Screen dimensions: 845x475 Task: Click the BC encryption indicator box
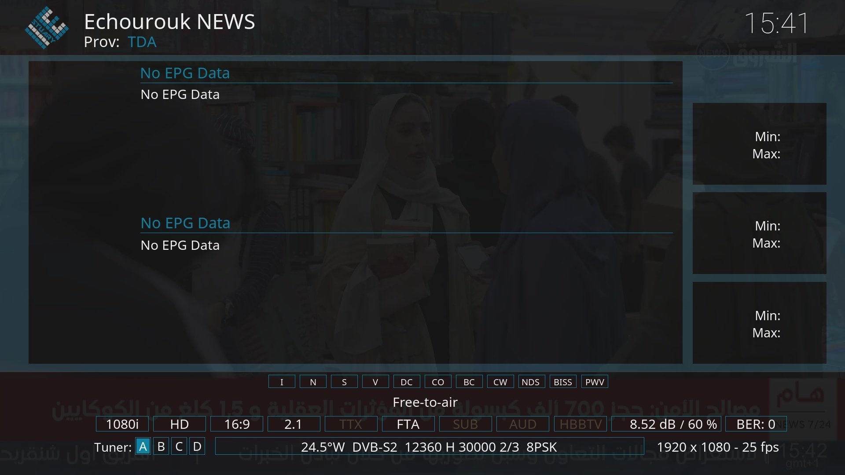(x=469, y=382)
